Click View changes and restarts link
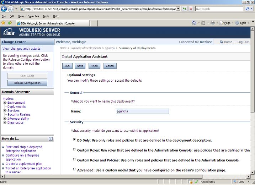The height and width of the screenshot is (185, 255). point(21,49)
